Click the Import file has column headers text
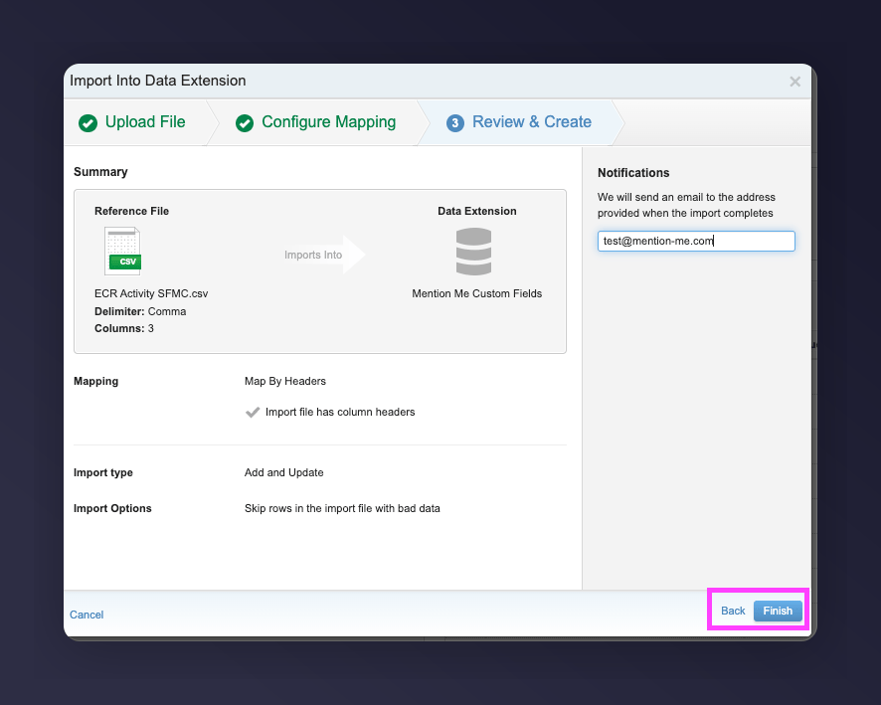 pyautogui.click(x=340, y=413)
